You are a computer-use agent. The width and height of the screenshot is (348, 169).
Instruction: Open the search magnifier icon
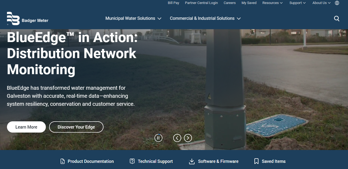tap(337, 19)
